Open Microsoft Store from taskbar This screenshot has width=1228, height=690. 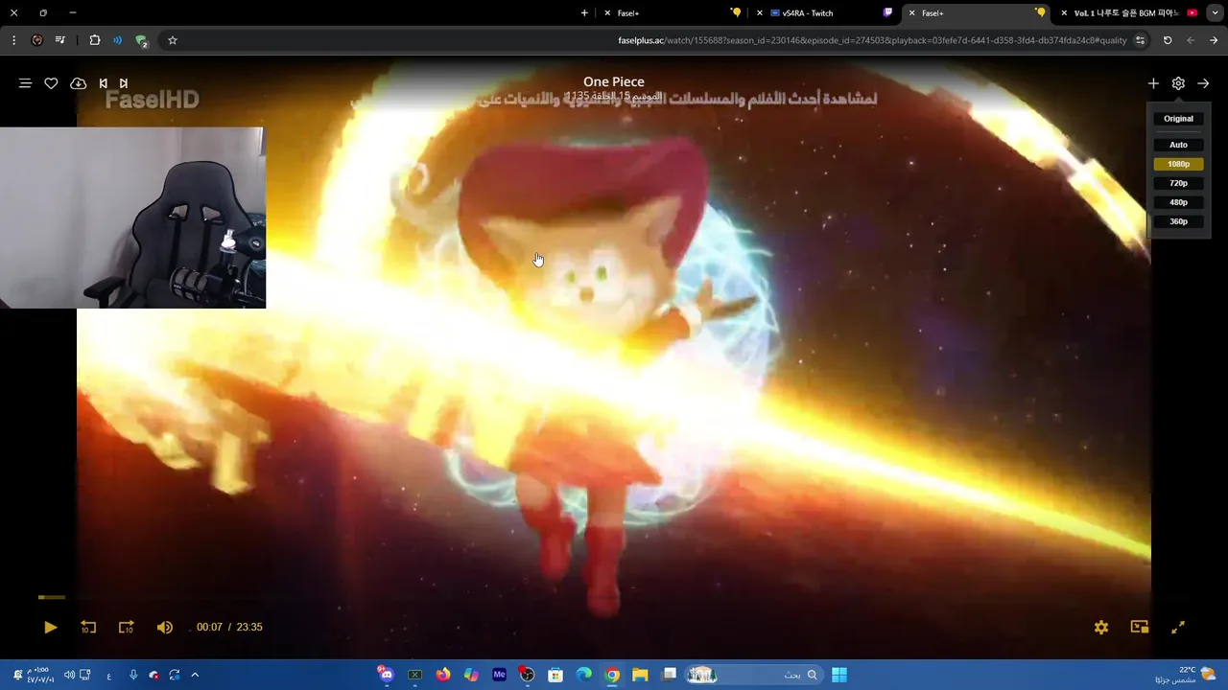(555, 675)
